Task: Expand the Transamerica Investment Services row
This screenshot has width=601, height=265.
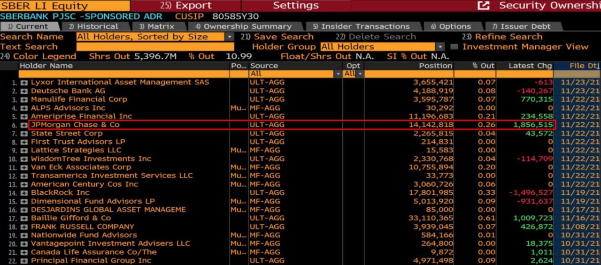Action: click(x=24, y=176)
